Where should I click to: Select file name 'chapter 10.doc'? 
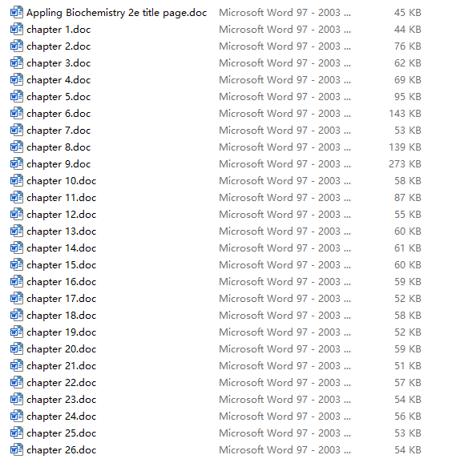[62, 181]
